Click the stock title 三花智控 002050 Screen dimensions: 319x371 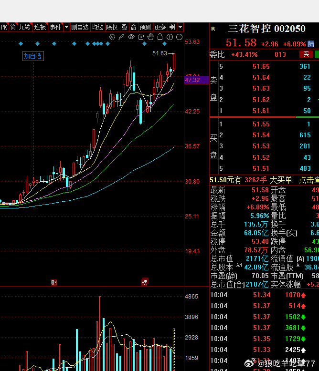pos(266,29)
